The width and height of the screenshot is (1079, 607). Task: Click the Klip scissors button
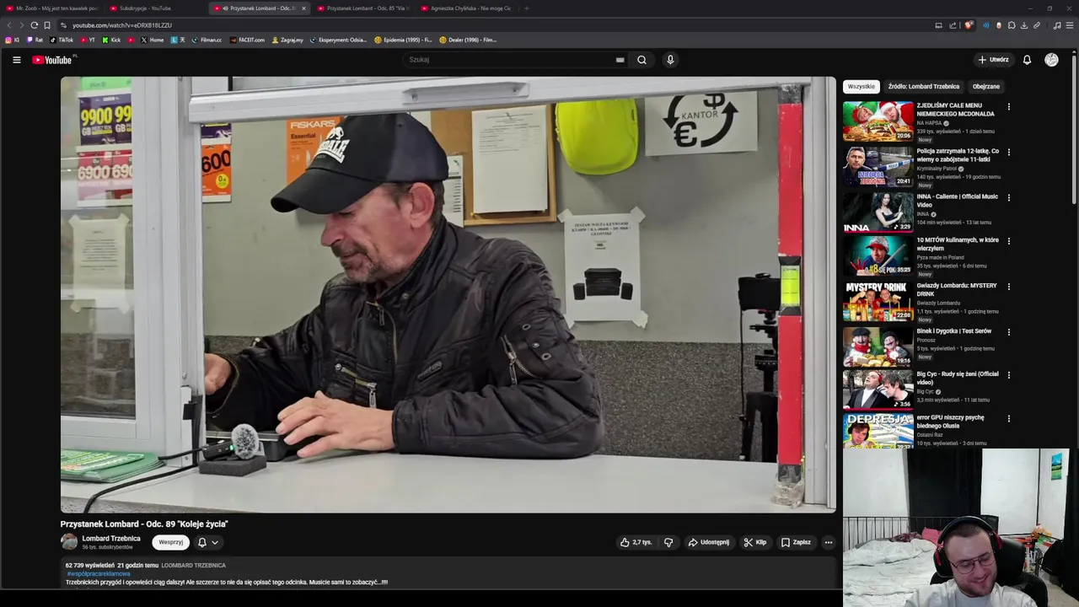(755, 542)
